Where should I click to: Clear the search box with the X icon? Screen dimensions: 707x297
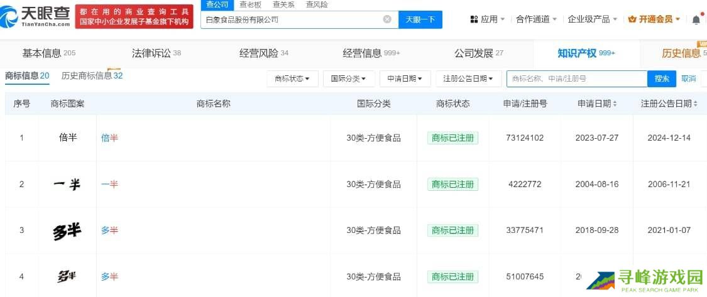tap(387, 19)
